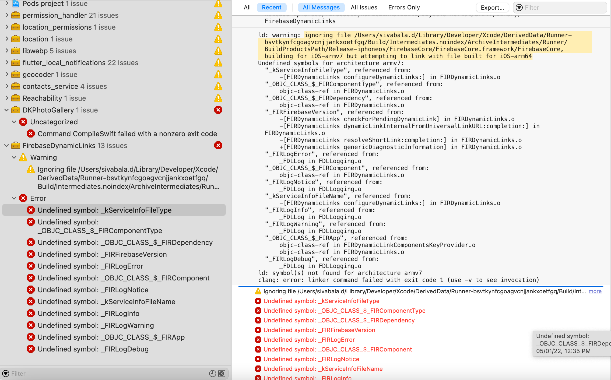Click the FirebaseDynamicLinks toolbox icon
This screenshot has height=380, width=611.
[x=16, y=146]
